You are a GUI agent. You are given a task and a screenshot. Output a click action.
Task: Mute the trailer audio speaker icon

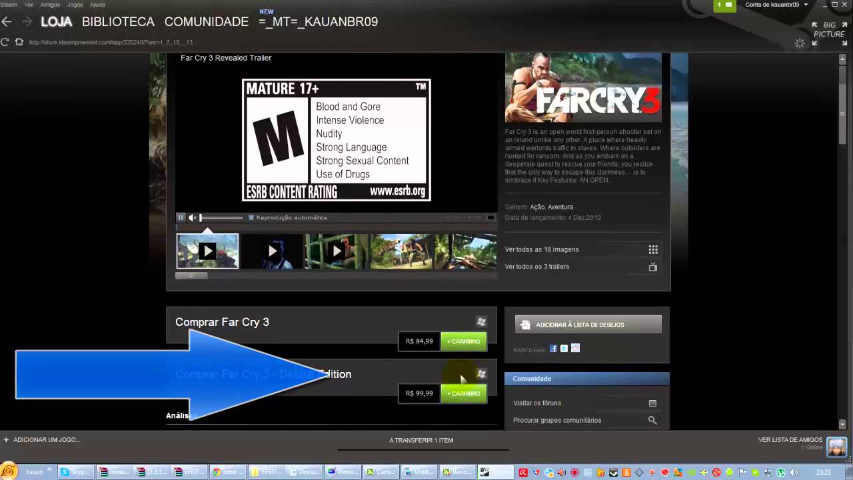click(192, 217)
